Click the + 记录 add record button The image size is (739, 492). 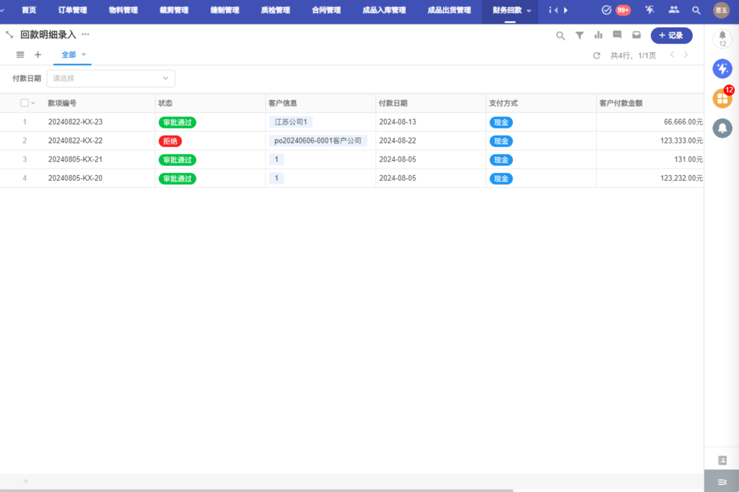671,36
